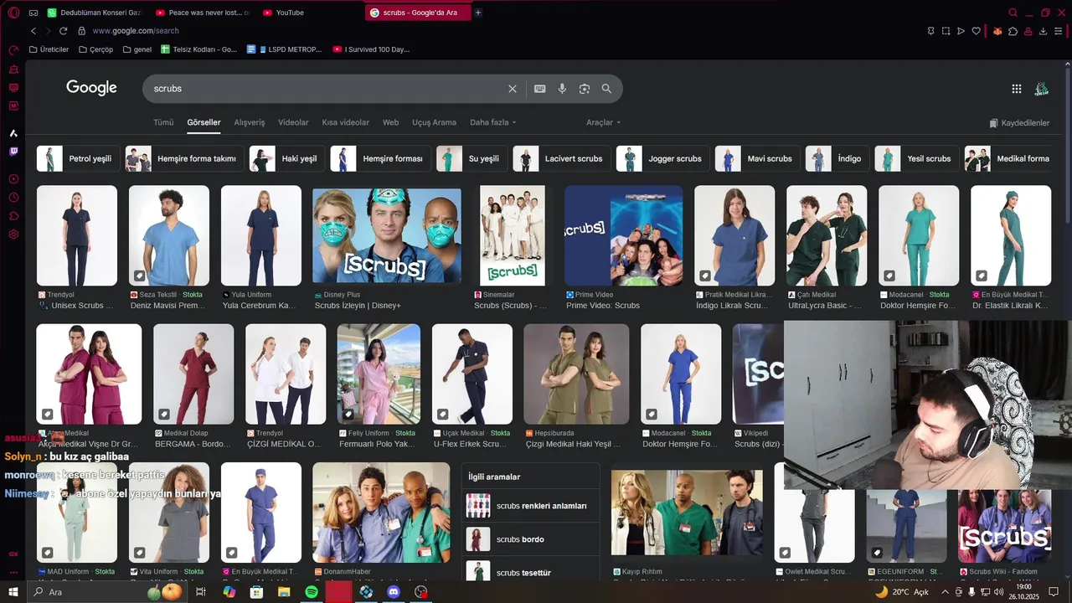The image size is (1072, 603).
Task: Switch to the Dedublüman Konseri tab
Action: coord(94,13)
